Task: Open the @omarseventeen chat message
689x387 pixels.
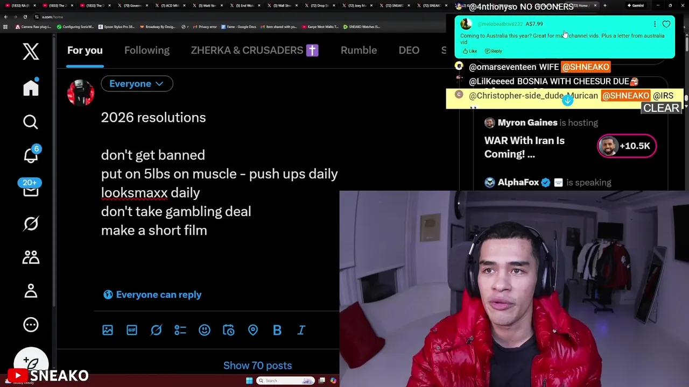Action: (539, 67)
